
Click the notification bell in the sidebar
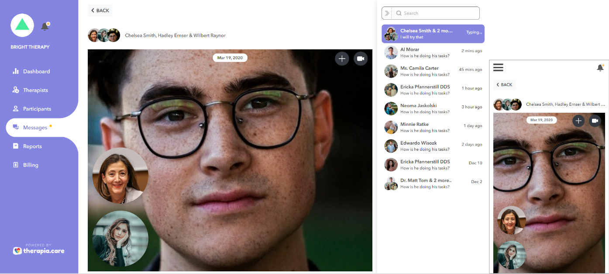point(45,27)
